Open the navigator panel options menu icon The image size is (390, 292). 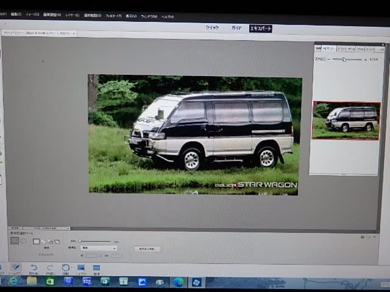pyautogui.click(x=382, y=50)
